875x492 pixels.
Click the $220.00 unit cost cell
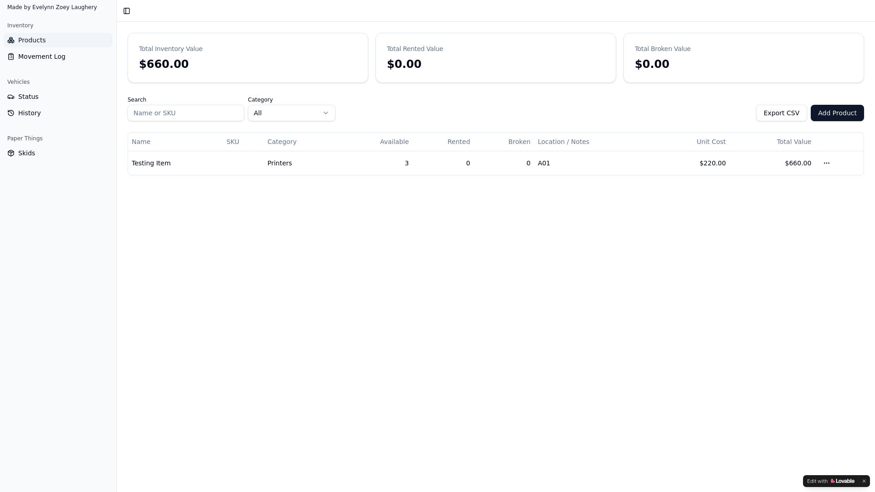[713, 163]
